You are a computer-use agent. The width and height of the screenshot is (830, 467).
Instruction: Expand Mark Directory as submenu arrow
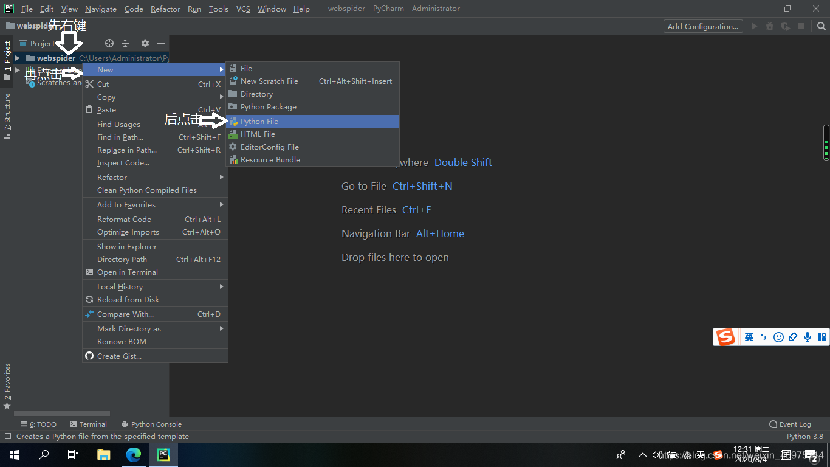point(222,328)
